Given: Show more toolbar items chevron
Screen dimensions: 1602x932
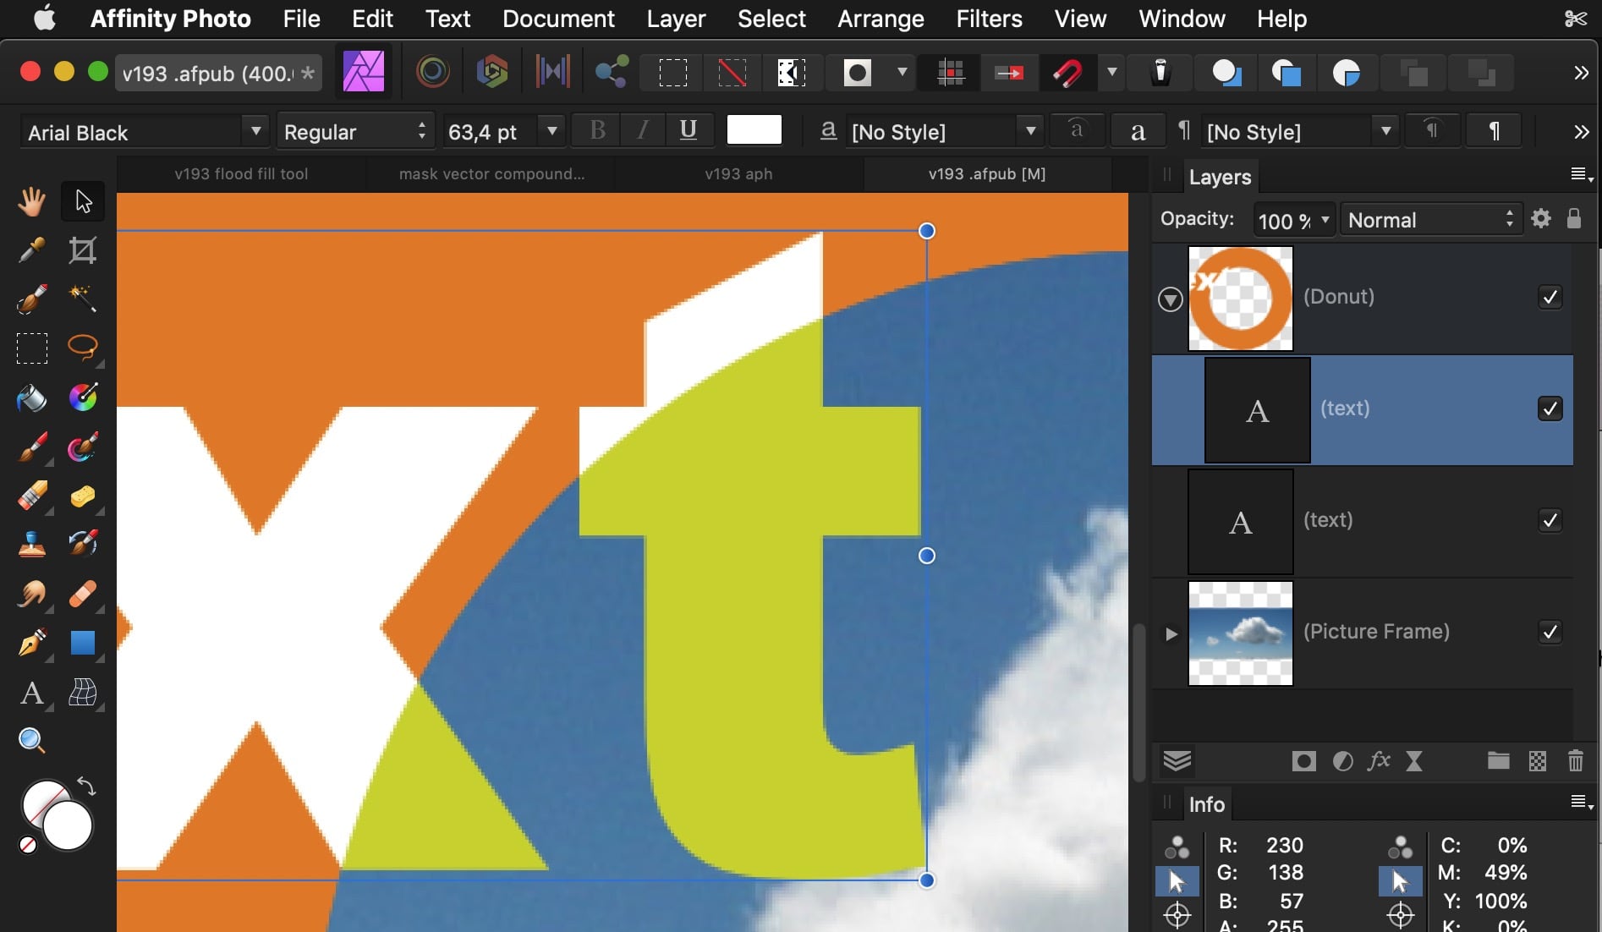Looking at the screenshot, I should click(1581, 73).
